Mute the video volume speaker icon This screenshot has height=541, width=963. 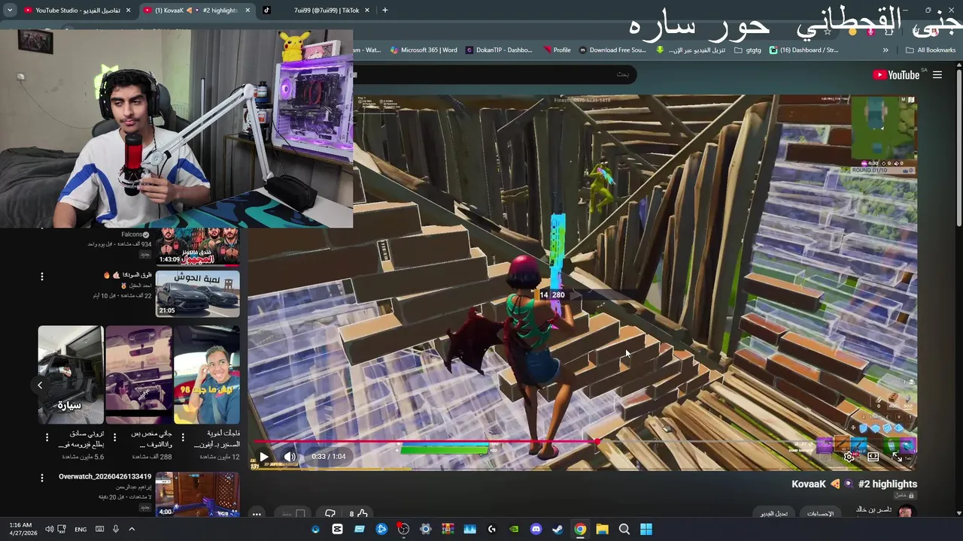(290, 456)
